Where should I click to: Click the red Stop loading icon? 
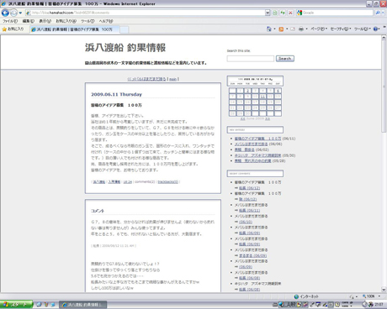(x=290, y=13)
